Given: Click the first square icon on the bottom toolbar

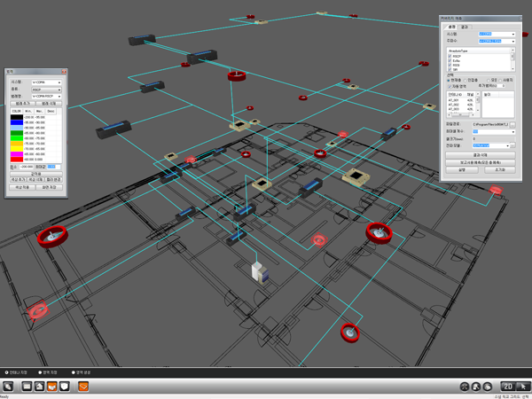Looking at the screenshot, I should click(8, 386).
